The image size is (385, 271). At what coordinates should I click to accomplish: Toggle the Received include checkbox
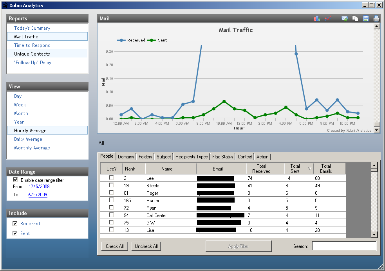tap(15, 224)
